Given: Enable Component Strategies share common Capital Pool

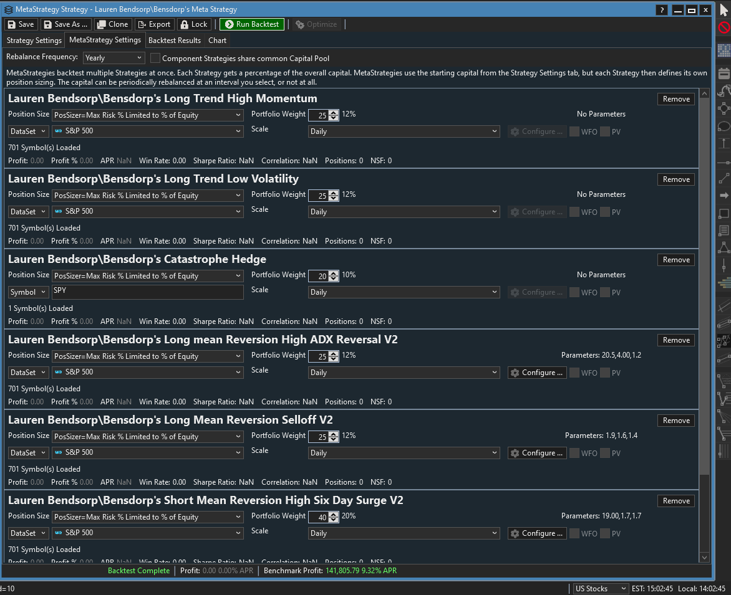Looking at the screenshot, I should [x=155, y=58].
